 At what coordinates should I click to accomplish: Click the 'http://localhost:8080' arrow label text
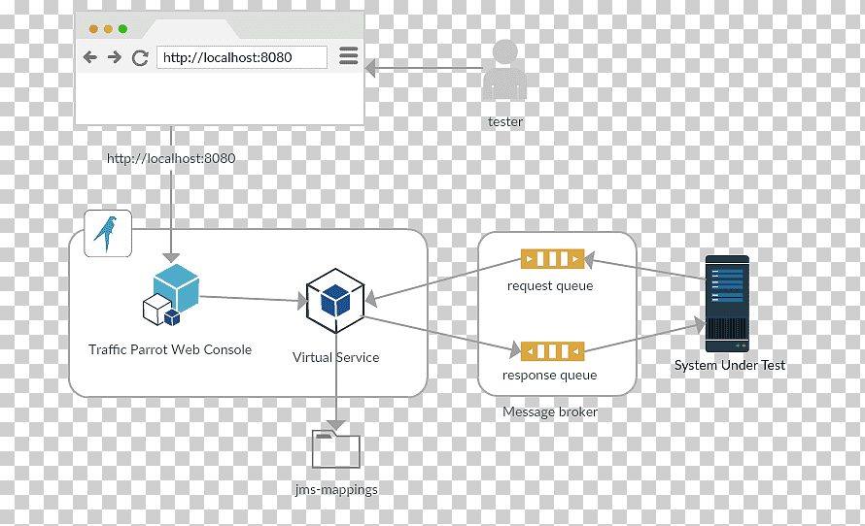(171, 158)
